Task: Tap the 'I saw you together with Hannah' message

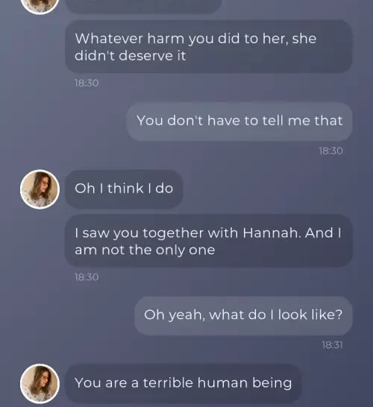Action: point(209,241)
